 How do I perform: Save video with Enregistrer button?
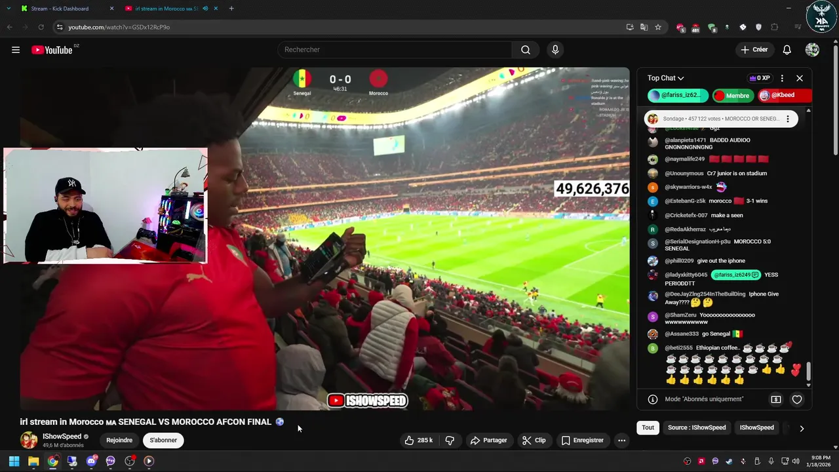582,441
